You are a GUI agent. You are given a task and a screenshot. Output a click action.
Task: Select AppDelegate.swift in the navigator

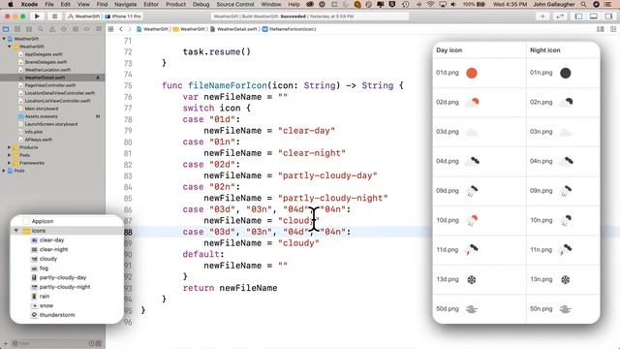(44, 54)
